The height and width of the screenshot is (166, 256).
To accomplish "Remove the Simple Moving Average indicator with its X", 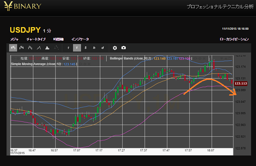I will click(89, 64).
